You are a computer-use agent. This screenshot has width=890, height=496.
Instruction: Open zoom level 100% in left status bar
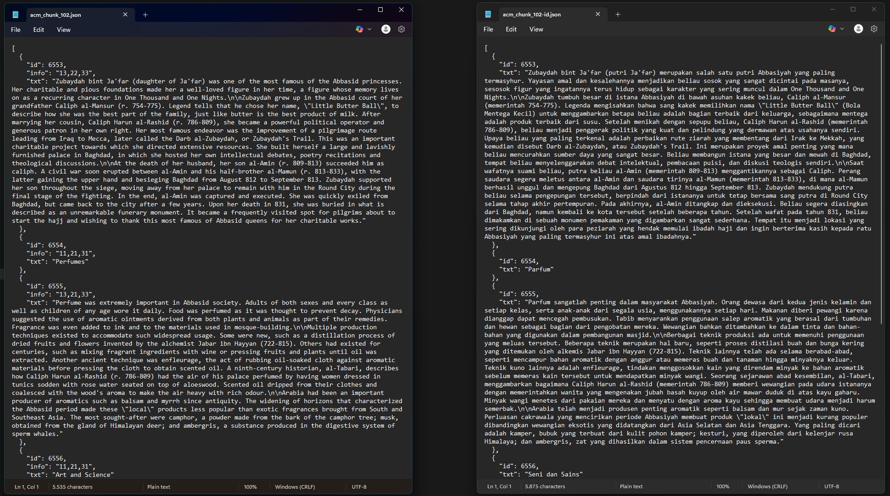coord(250,487)
